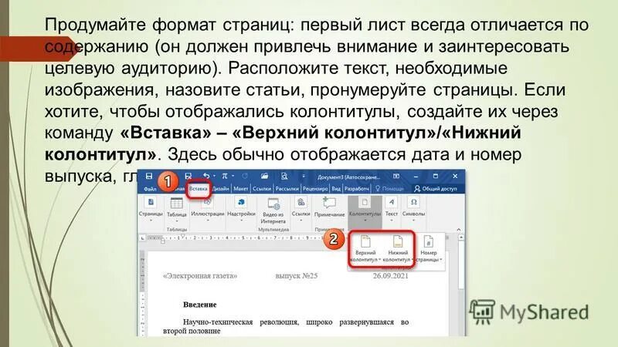Open the Разработчик ribbon tab
The width and height of the screenshot is (618, 347).
[x=357, y=189]
